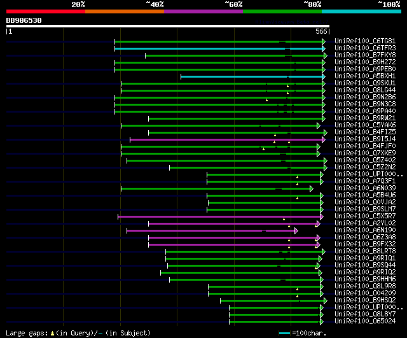Image resolution: width=407 pixels, height=338 pixels.
Task: Click the UniRef100_C6TG81 hit label
Action: click(x=365, y=41)
